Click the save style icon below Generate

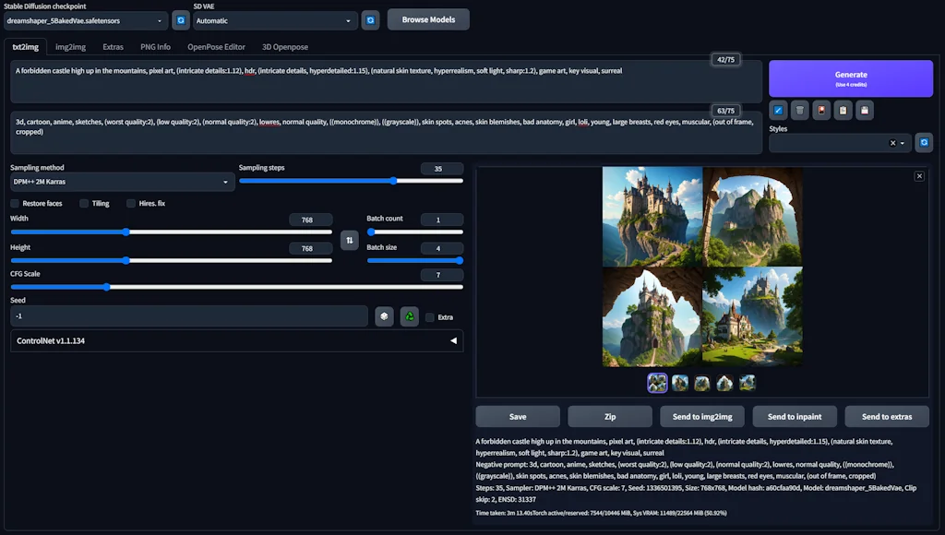point(865,110)
